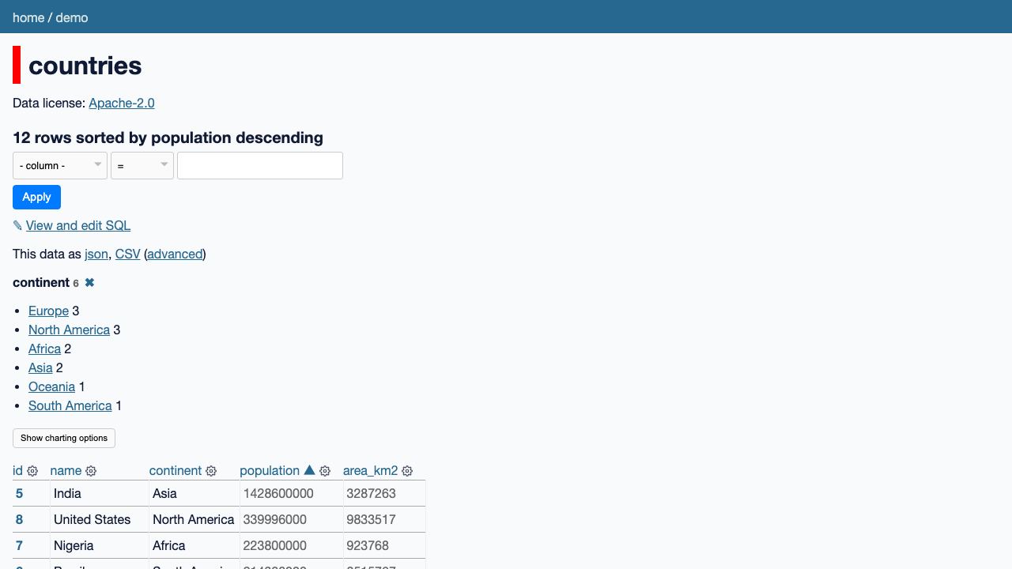Filter by Oceania facet
The height and width of the screenshot is (569, 1012).
tap(51, 386)
